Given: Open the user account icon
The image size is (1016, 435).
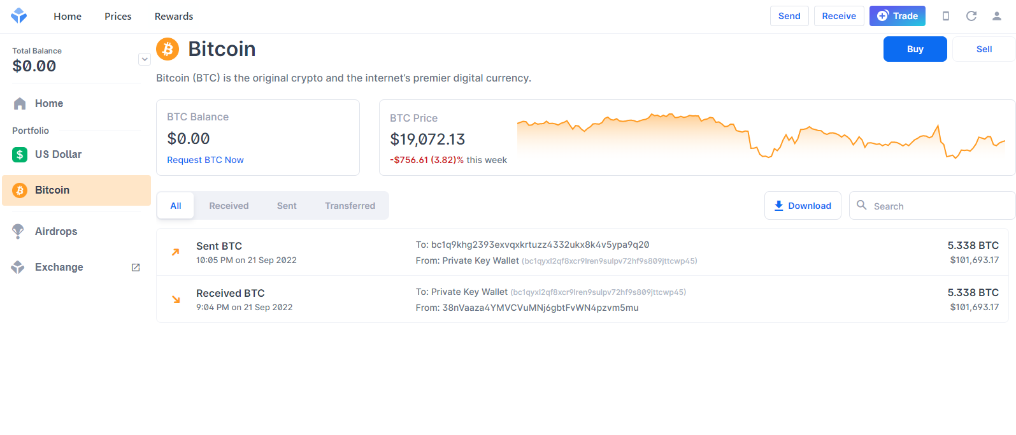Looking at the screenshot, I should click(x=997, y=16).
